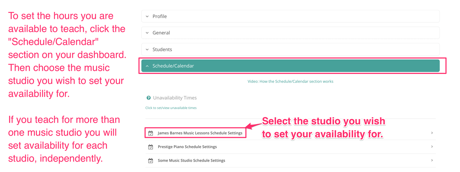This screenshot has height=172, width=460.
Task: Select Prestige Piano Schedule Settings
Action: 187,147
